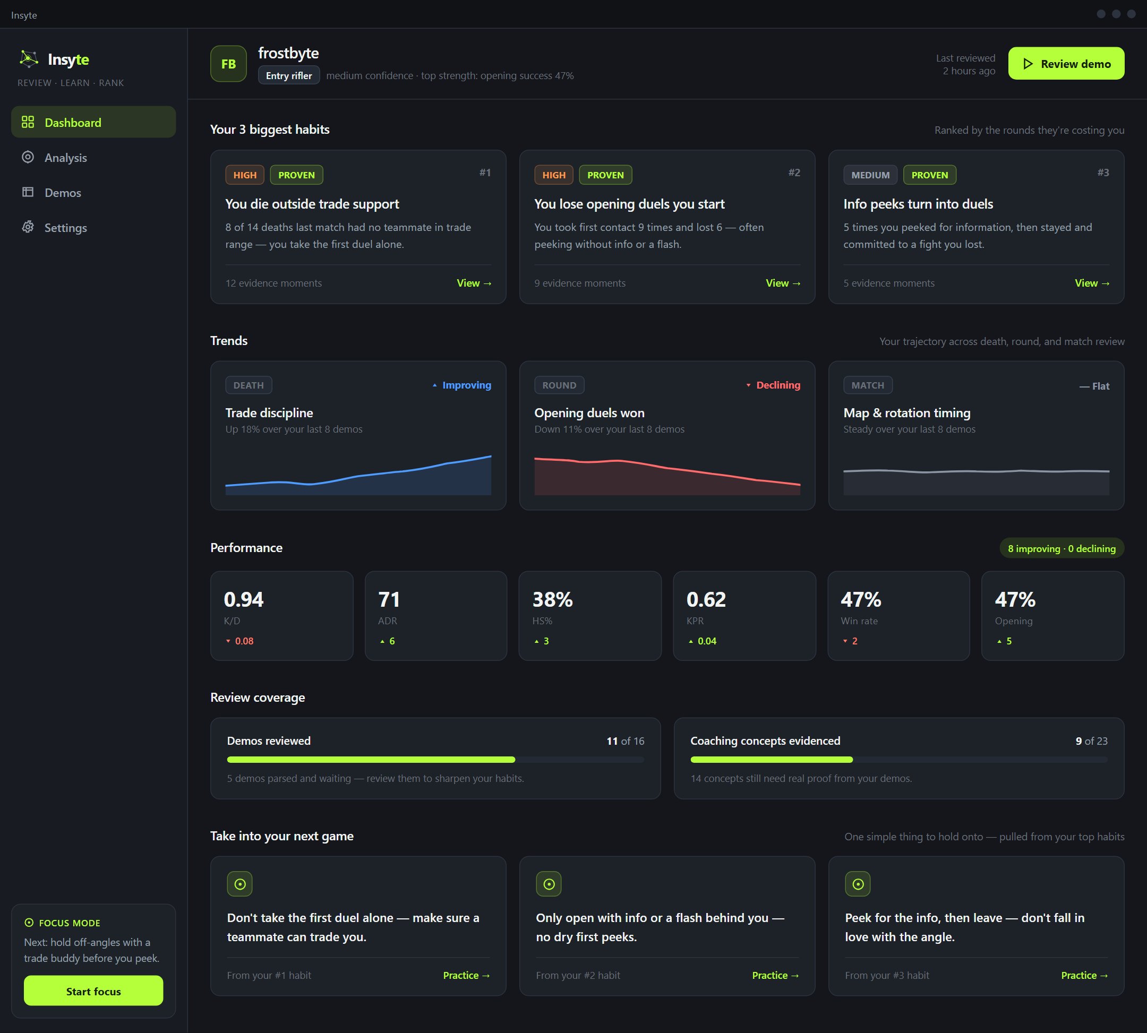View evidence for info peeks habit
1147x1033 pixels.
tap(1092, 283)
